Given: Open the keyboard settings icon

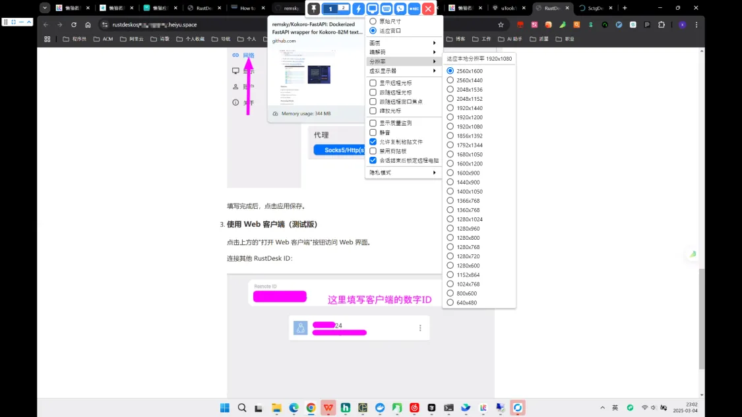Looking at the screenshot, I should (x=386, y=9).
